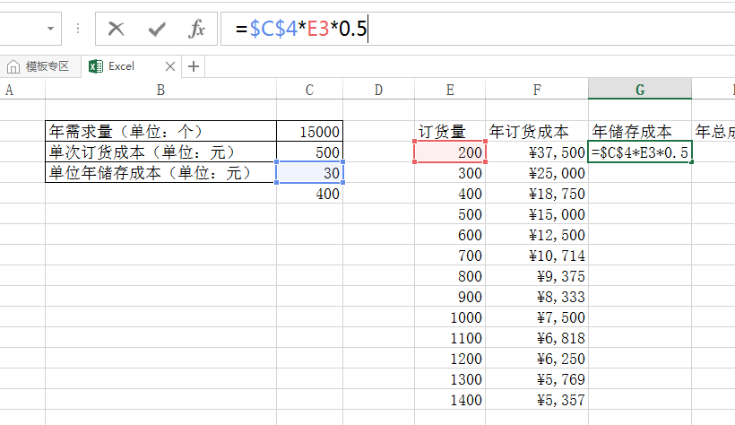Screen dimensions: 735x425
Task: Select column B header
Action: click(160, 90)
